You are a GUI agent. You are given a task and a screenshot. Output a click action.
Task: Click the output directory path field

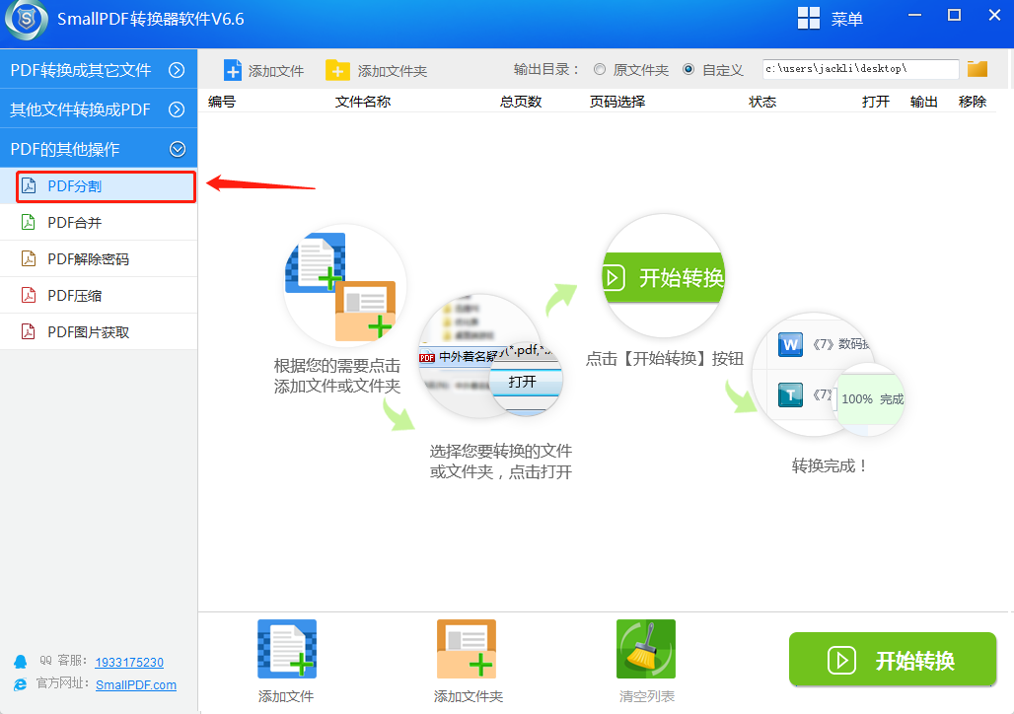pos(859,69)
